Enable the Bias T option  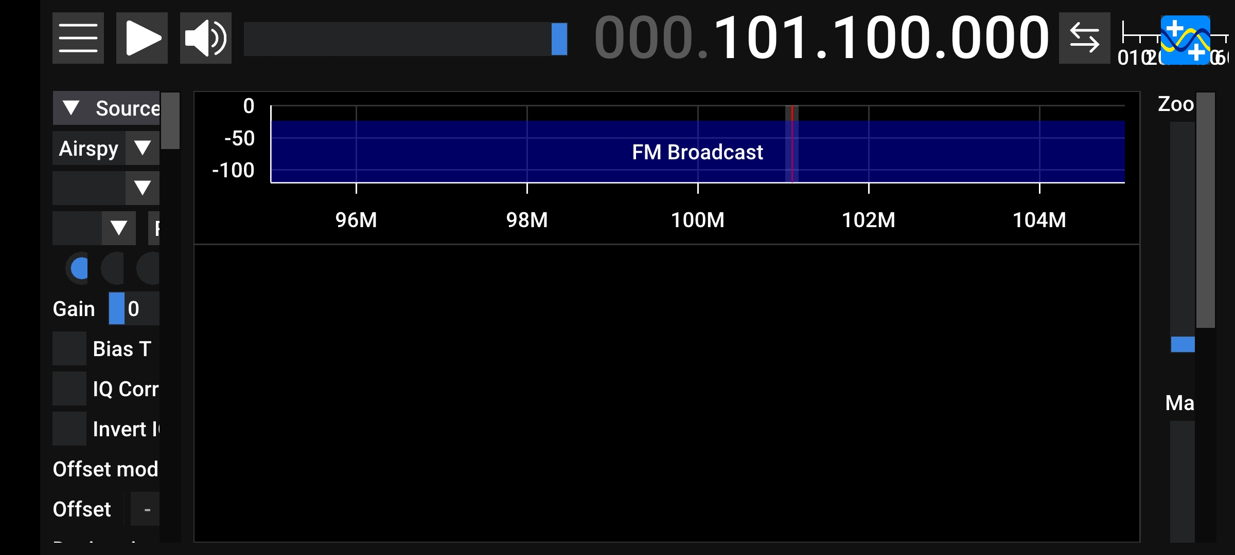tap(69, 348)
